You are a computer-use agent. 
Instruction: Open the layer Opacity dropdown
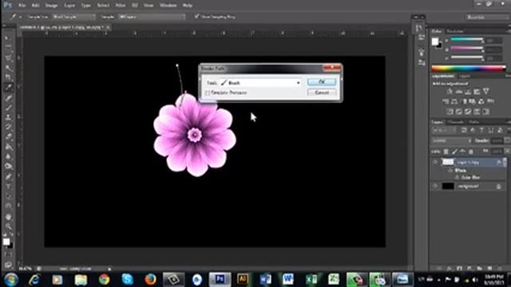coord(507,141)
